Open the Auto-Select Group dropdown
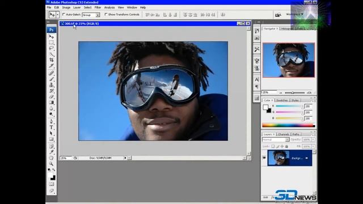The width and height of the screenshot is (363, 204). [x=98, y=15]
